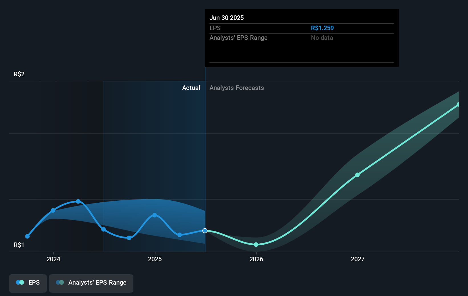Click the mid-2025 blue EPS data point
The image size is (468, 296).
point(154,215)
